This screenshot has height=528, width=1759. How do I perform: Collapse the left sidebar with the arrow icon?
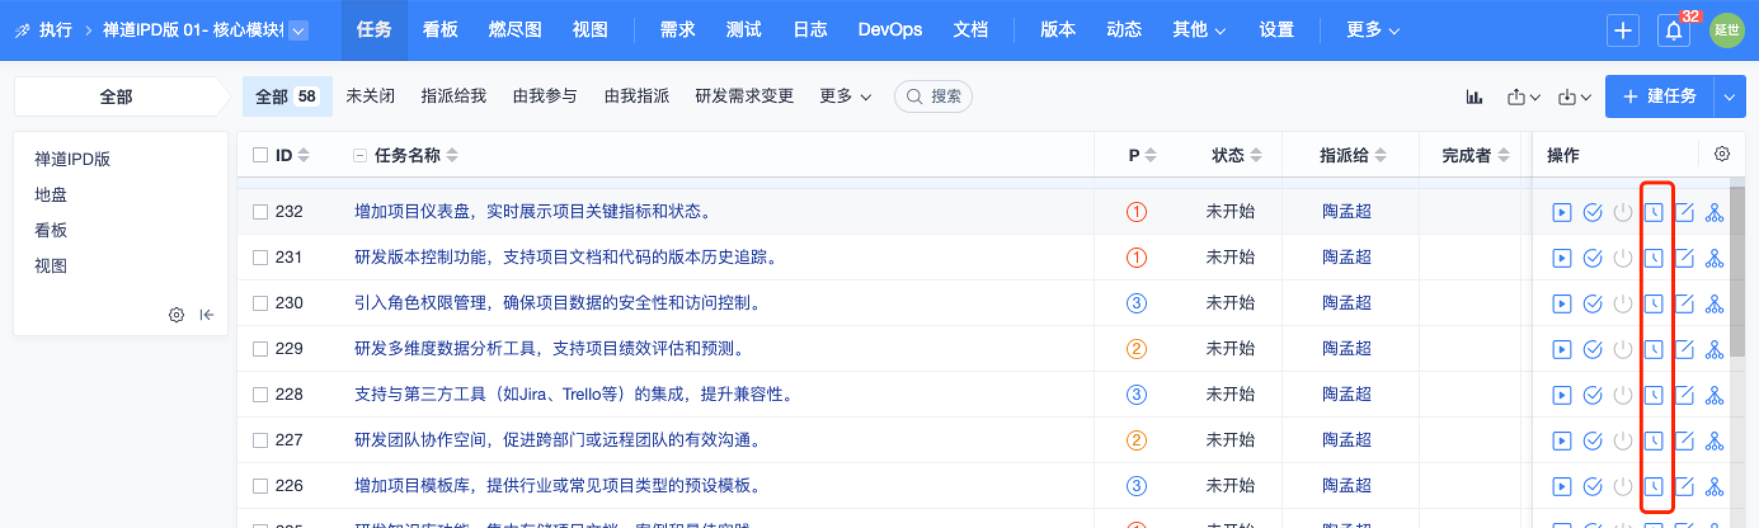coord(207,315)
